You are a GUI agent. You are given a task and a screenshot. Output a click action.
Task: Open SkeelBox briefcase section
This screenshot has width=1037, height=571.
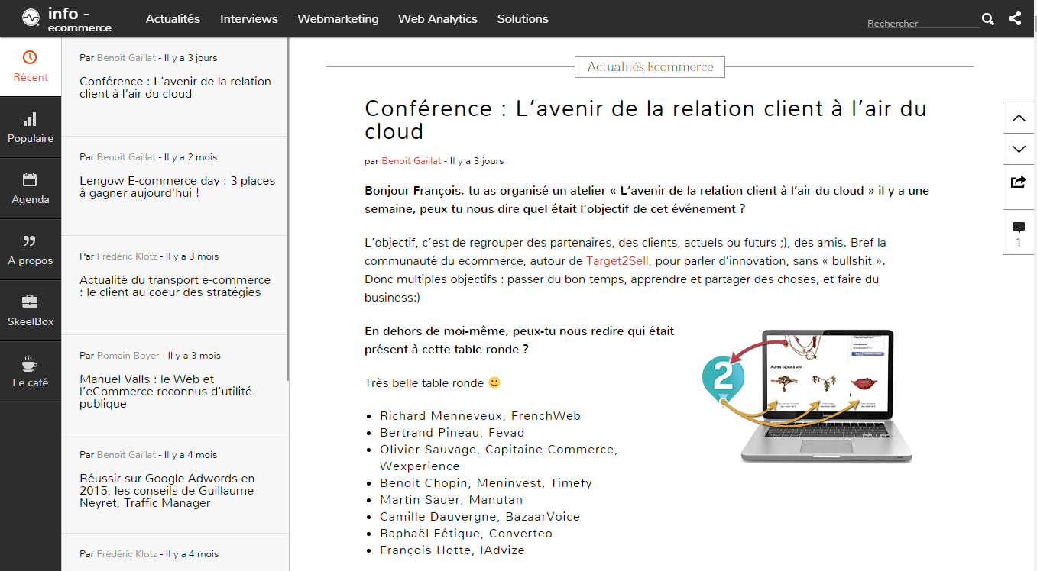(x=31, y=311)
